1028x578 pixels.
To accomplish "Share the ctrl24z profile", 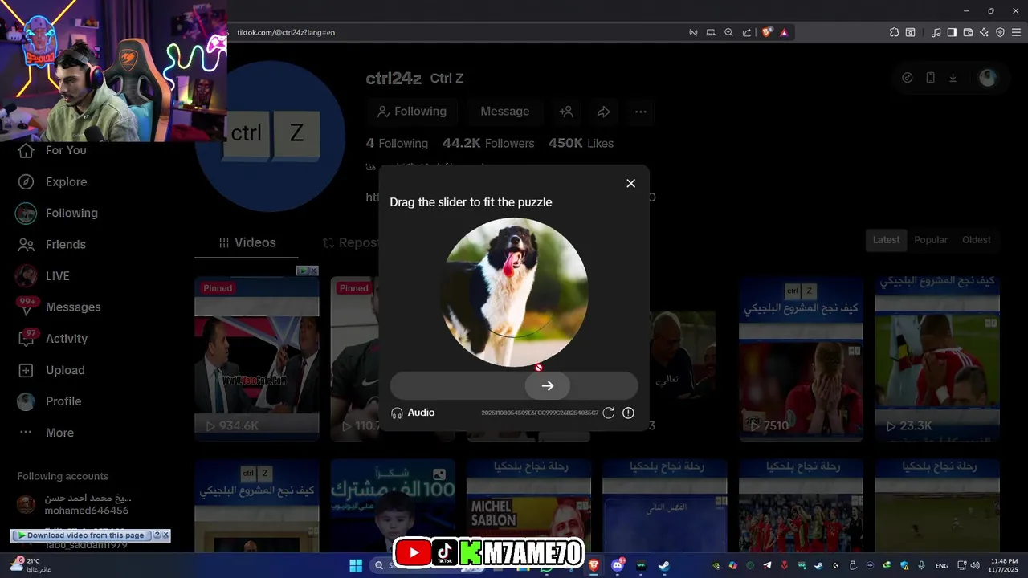I will pos(603,112).
